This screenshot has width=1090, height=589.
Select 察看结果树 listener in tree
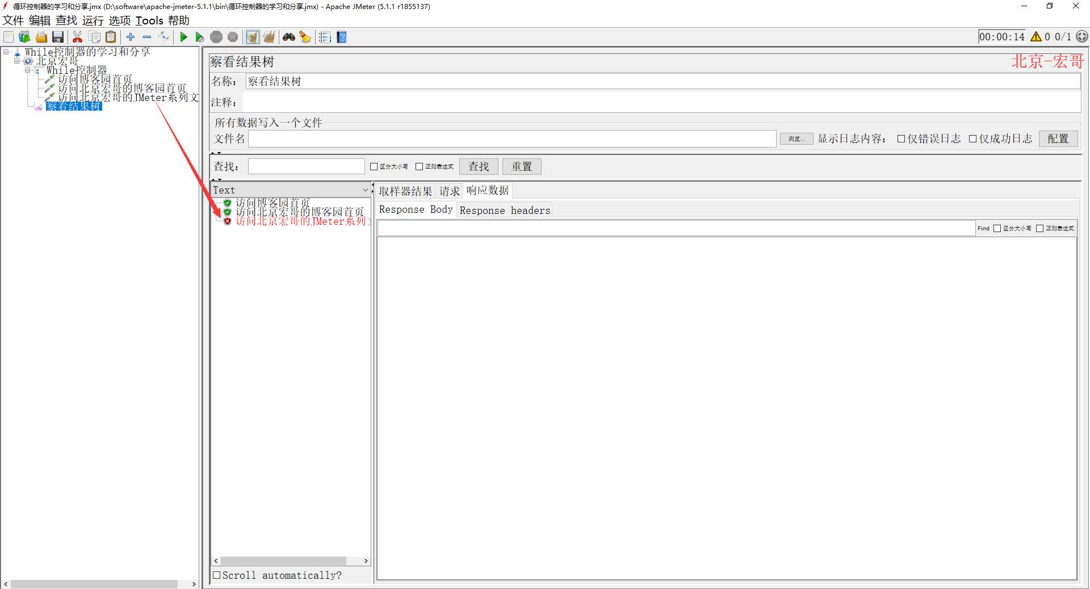click(x=74, y=106)
